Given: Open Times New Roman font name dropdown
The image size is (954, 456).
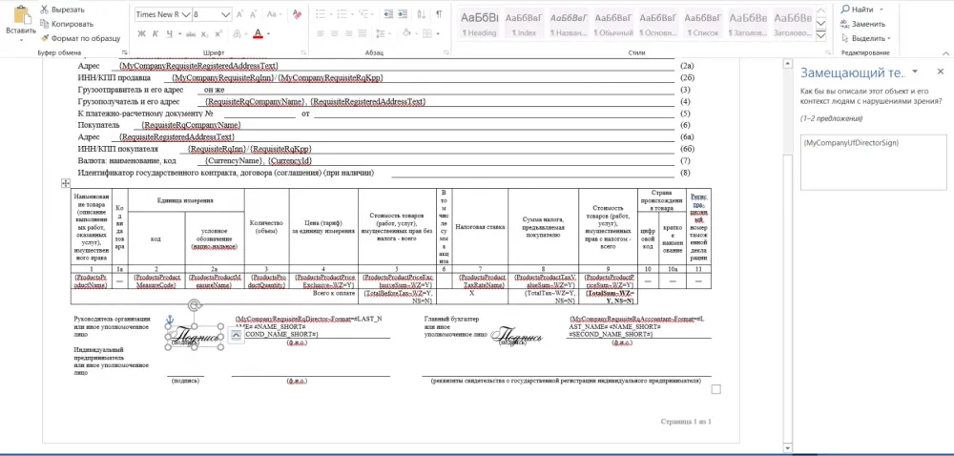Looking at the screenshot, I should 186,14.
